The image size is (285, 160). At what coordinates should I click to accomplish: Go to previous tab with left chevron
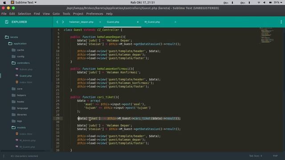57,22
